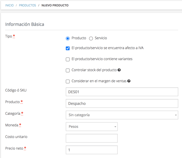Go to the PRODUCTOS breadcrumb link
Image resolution: width=182 pixels, height=158 pixels.
coord(27,5)
